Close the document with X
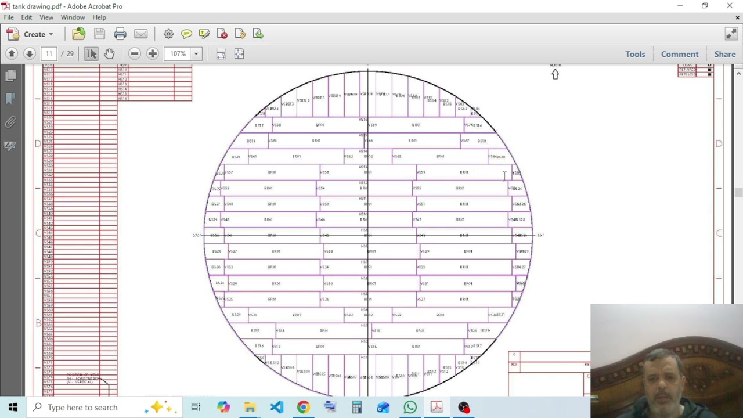The image size is (743, 418). click(737, 17)
